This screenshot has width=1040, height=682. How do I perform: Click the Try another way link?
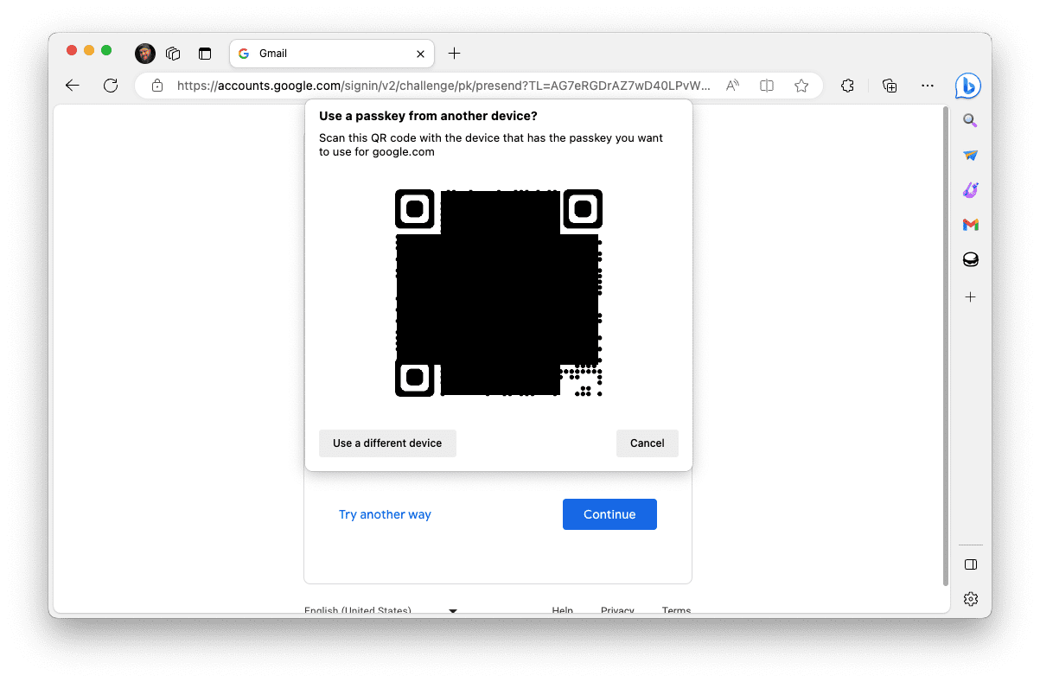coord(385,514)
